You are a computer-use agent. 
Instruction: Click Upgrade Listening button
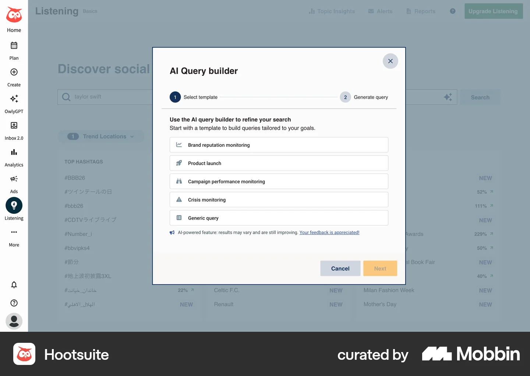pyautogui.click(x=493, y=11)
